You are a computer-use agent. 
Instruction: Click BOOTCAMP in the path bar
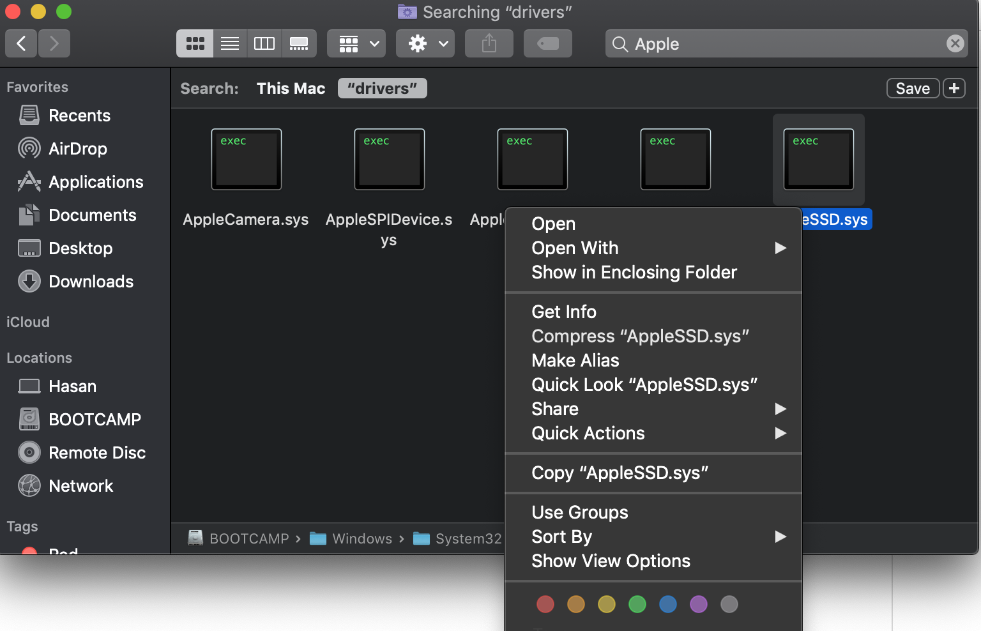(239, 538)
